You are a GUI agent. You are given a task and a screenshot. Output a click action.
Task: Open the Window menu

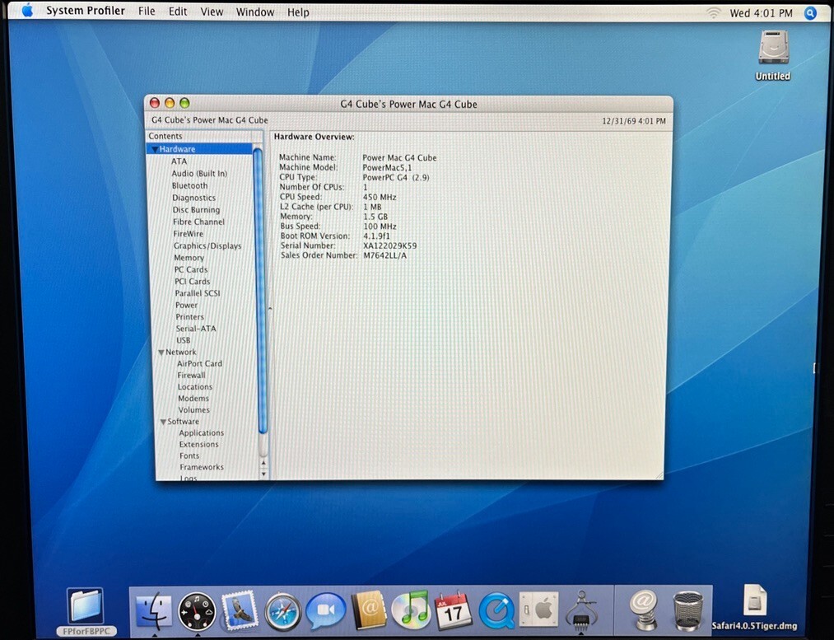[x=255, y=12]
